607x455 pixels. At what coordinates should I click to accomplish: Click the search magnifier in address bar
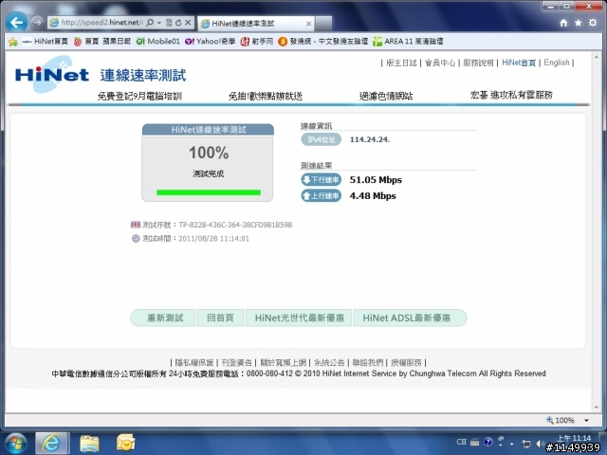pyautogui.click(x=150, y=23)
